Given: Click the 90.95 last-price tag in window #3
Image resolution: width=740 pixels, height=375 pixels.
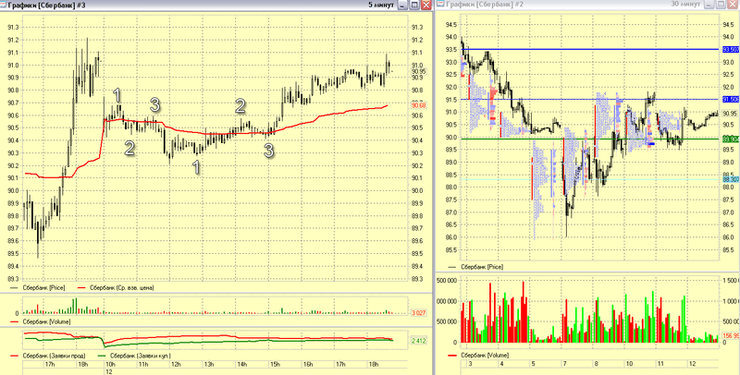Looking at the screenshot, I should (419, 72).
